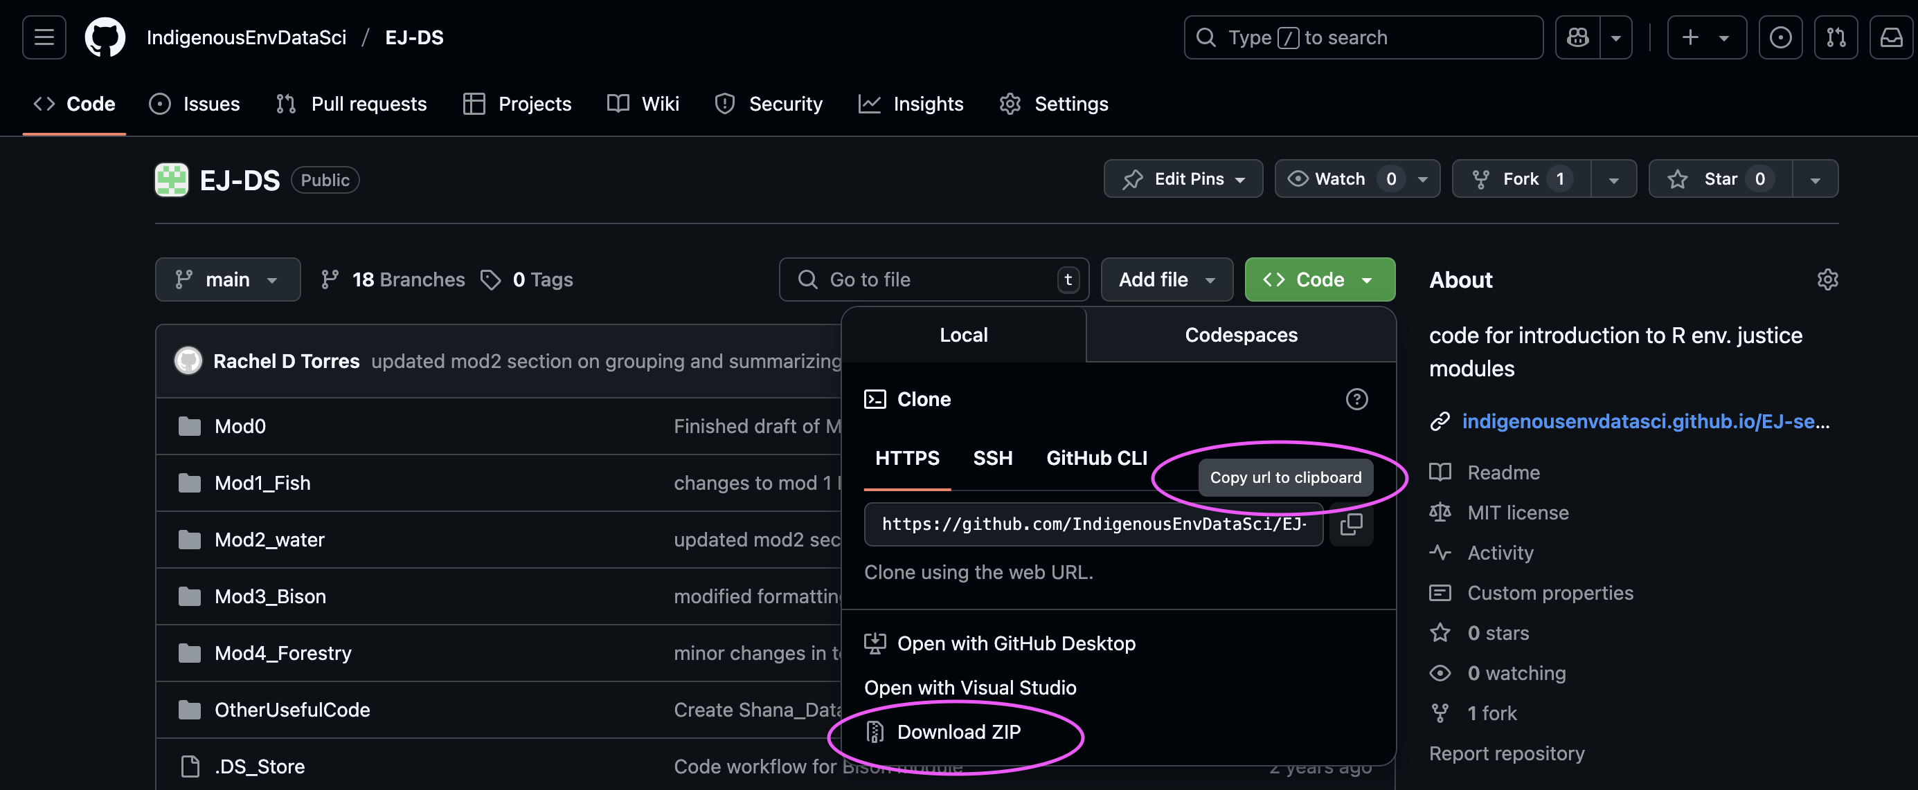This screenshot has width=1918, height=790.
Task: Choose the SSH clone option
Action: [992, 458]
